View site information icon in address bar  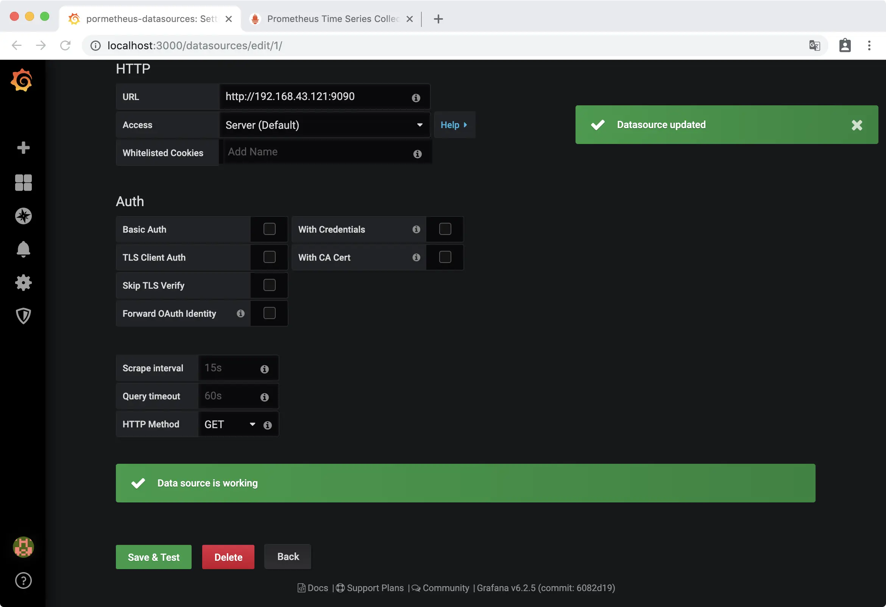(x=95, y=45)
